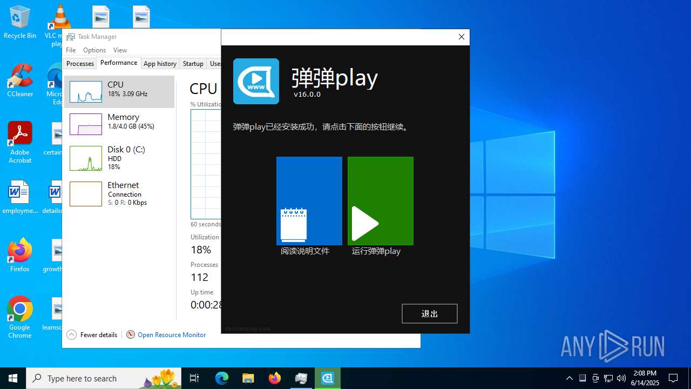Image resolution: width=691 pixels, height=389 pixels.
Task: Open the clock showing 2:08 PM
Action: [x=645, y=378]
